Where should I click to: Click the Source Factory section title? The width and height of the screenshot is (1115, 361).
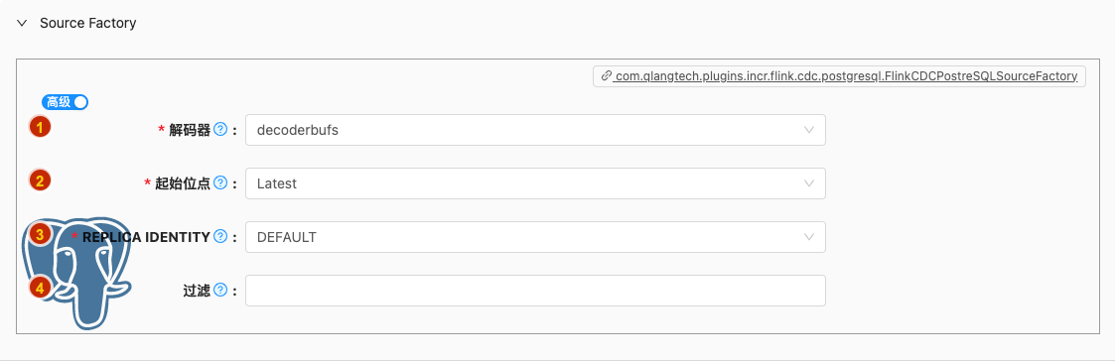tap(88, 24)
